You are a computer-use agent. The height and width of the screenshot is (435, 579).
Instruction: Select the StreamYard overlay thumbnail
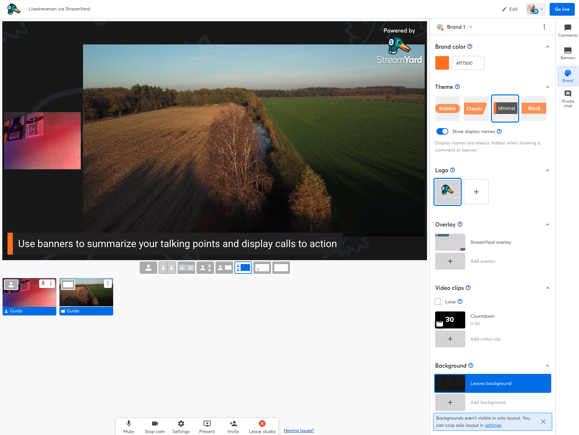[450, 242]
